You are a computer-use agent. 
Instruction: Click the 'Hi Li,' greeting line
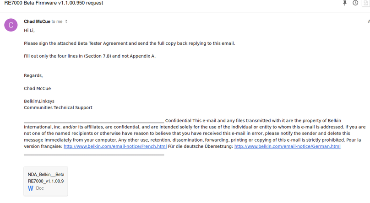[x=29, y=30]
